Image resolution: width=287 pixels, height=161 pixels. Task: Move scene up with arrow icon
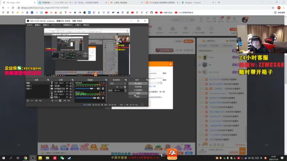[x=36, y=101]
